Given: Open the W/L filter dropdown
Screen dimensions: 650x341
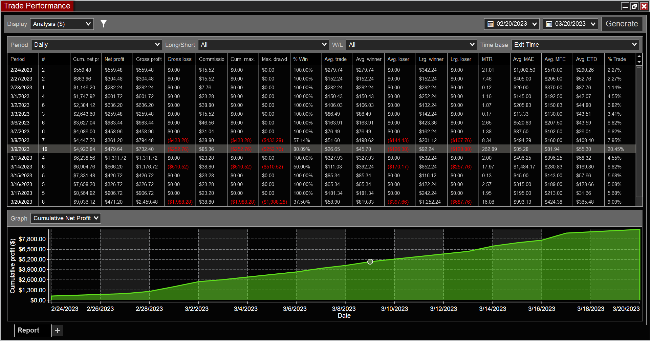Looking at the screenshot, I should coord(411,45).
